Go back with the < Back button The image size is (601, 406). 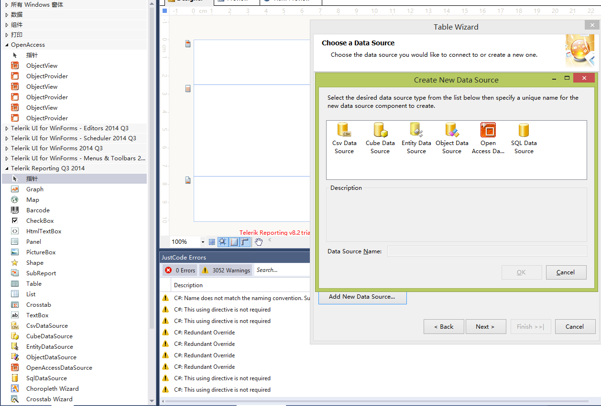(x=444, y=327)
